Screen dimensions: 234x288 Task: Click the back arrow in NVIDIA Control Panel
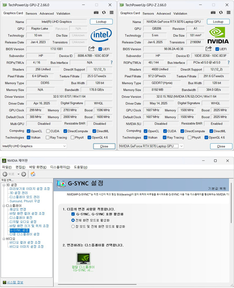[5, 174]
